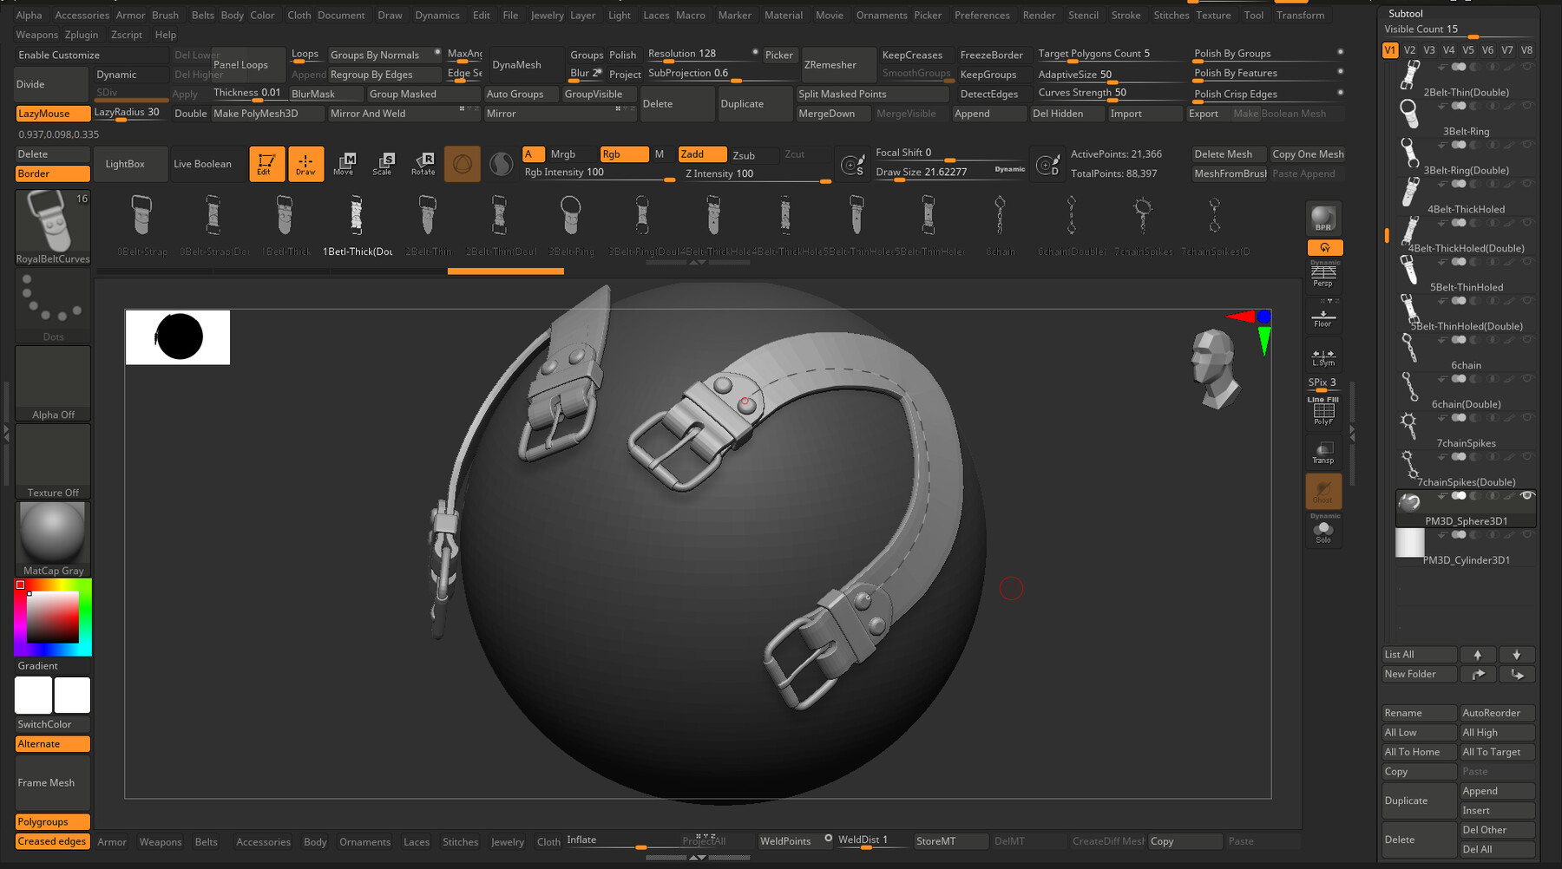The height and width of the screenshot is (869, 1562).
Task: Toggle Persp perspective view
Action: [1323, 276]
